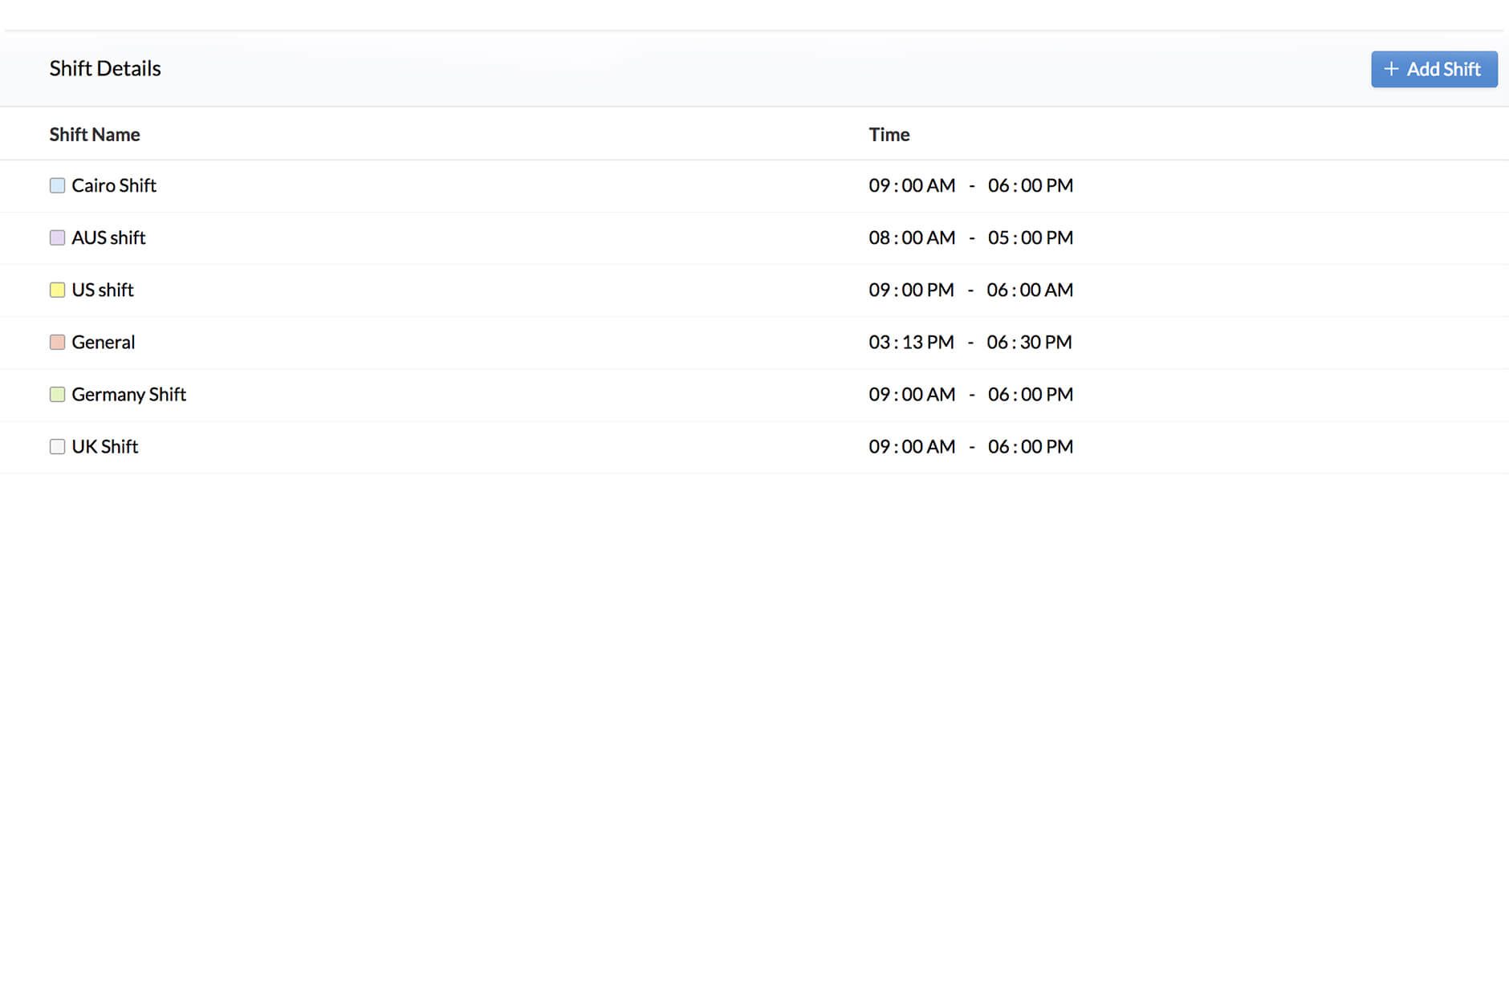
Task: Click the white UK Shift color swatch
Action: click(57, 447)
